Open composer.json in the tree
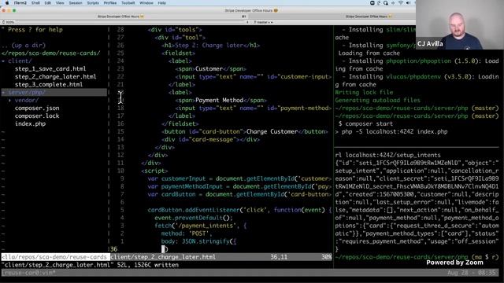This screenshot has height=283, width=504. point(37,108)
